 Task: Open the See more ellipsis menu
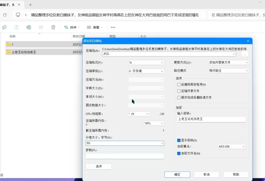(113, 27)
